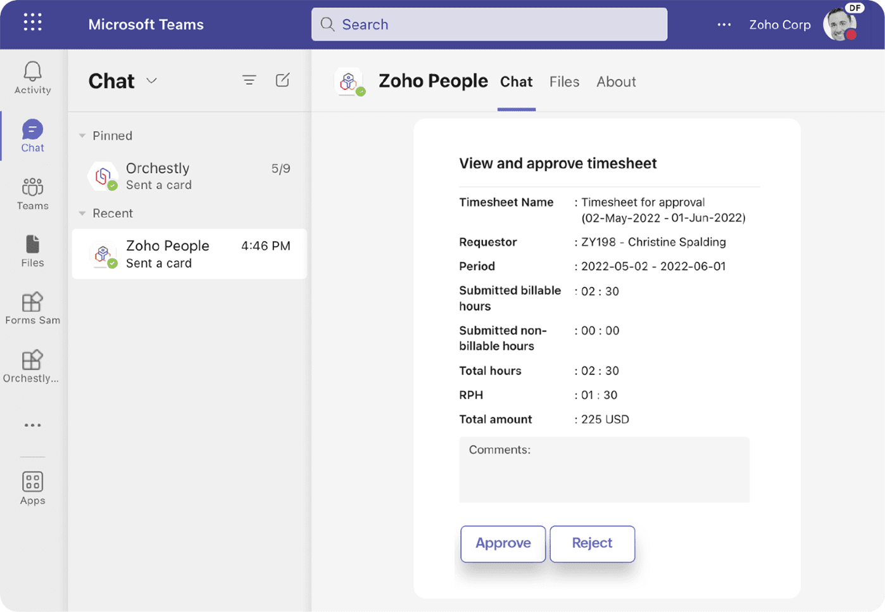885x612 pixels.
Task: Open settings and more menu in header
Action: 724,25
